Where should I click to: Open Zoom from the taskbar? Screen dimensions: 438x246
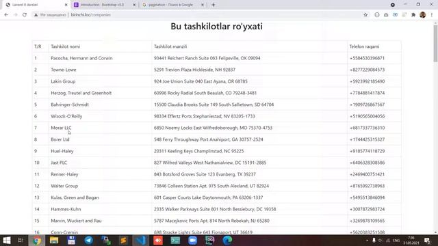coord(192,240)
